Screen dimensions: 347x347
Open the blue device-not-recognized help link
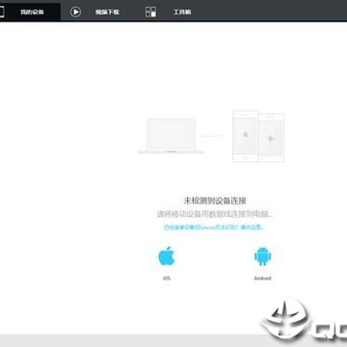coord(214,227)
